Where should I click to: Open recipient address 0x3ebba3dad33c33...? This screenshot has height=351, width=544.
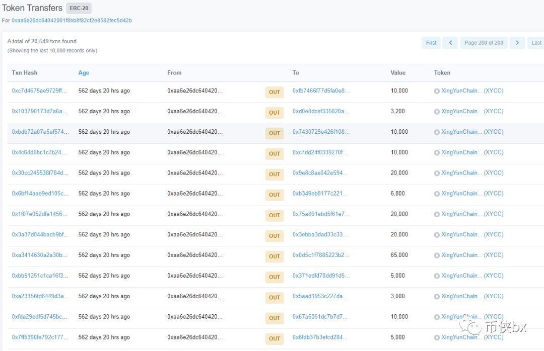(x=320, y=234)
